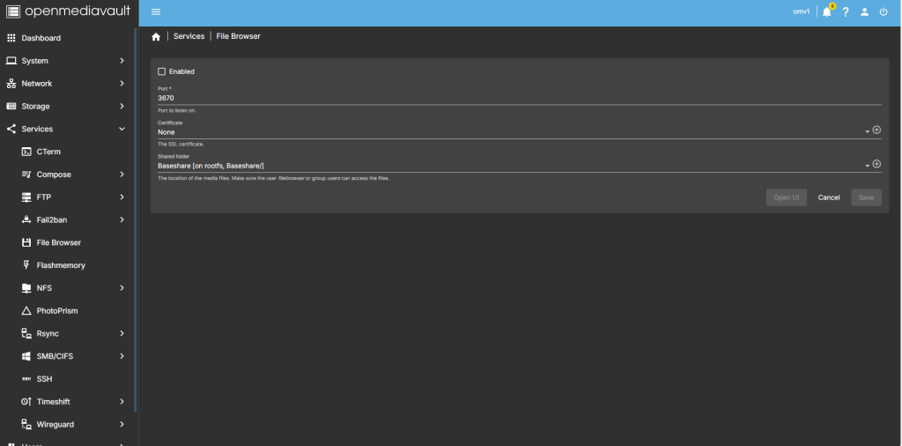Select Dashboard in the sidebar
The image size is (902, 446).
[41, 38]
